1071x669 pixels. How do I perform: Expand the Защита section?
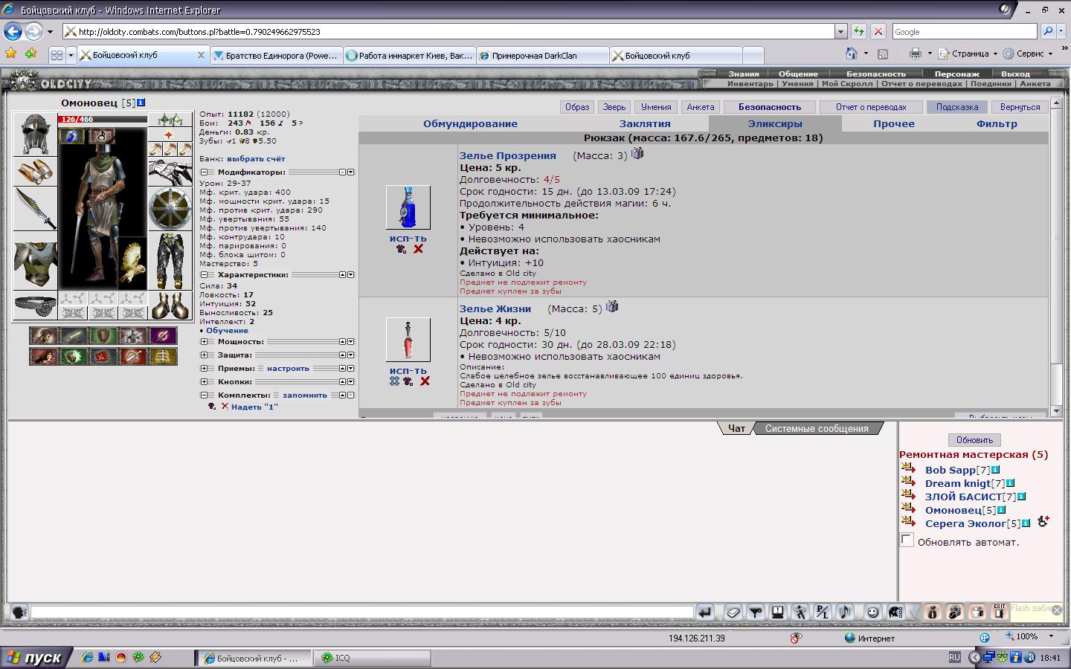point(204,355)
